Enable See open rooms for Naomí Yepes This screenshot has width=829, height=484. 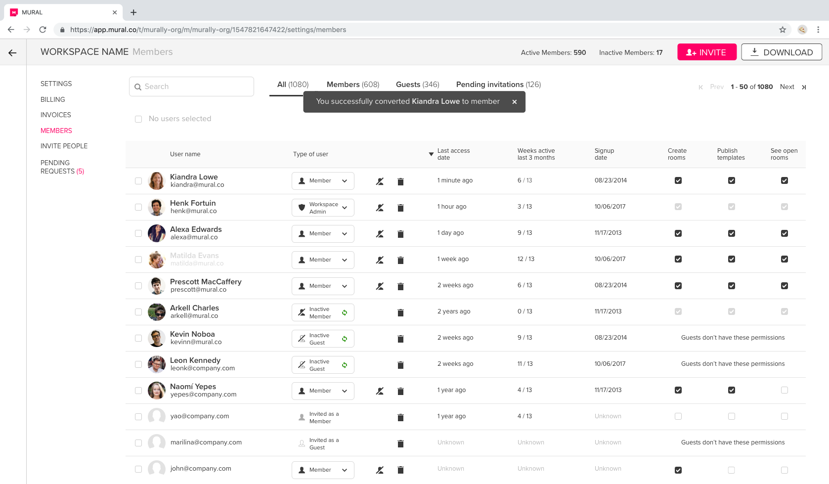click(x=785, y=390)
